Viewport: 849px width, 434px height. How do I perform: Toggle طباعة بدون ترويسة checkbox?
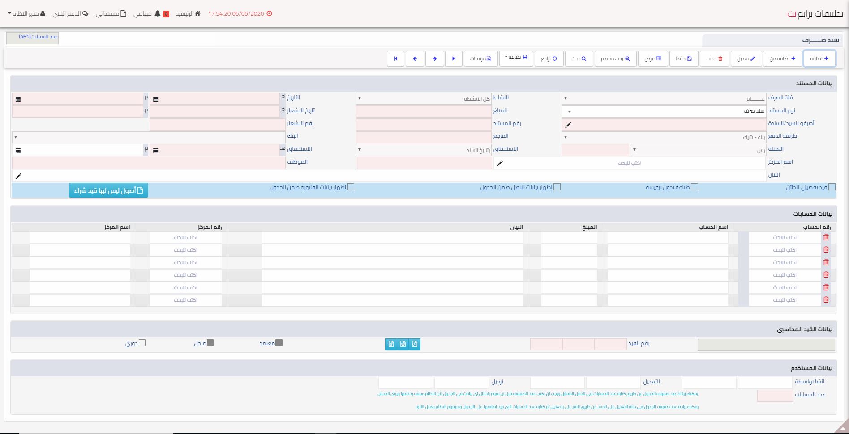coord(695,187)
